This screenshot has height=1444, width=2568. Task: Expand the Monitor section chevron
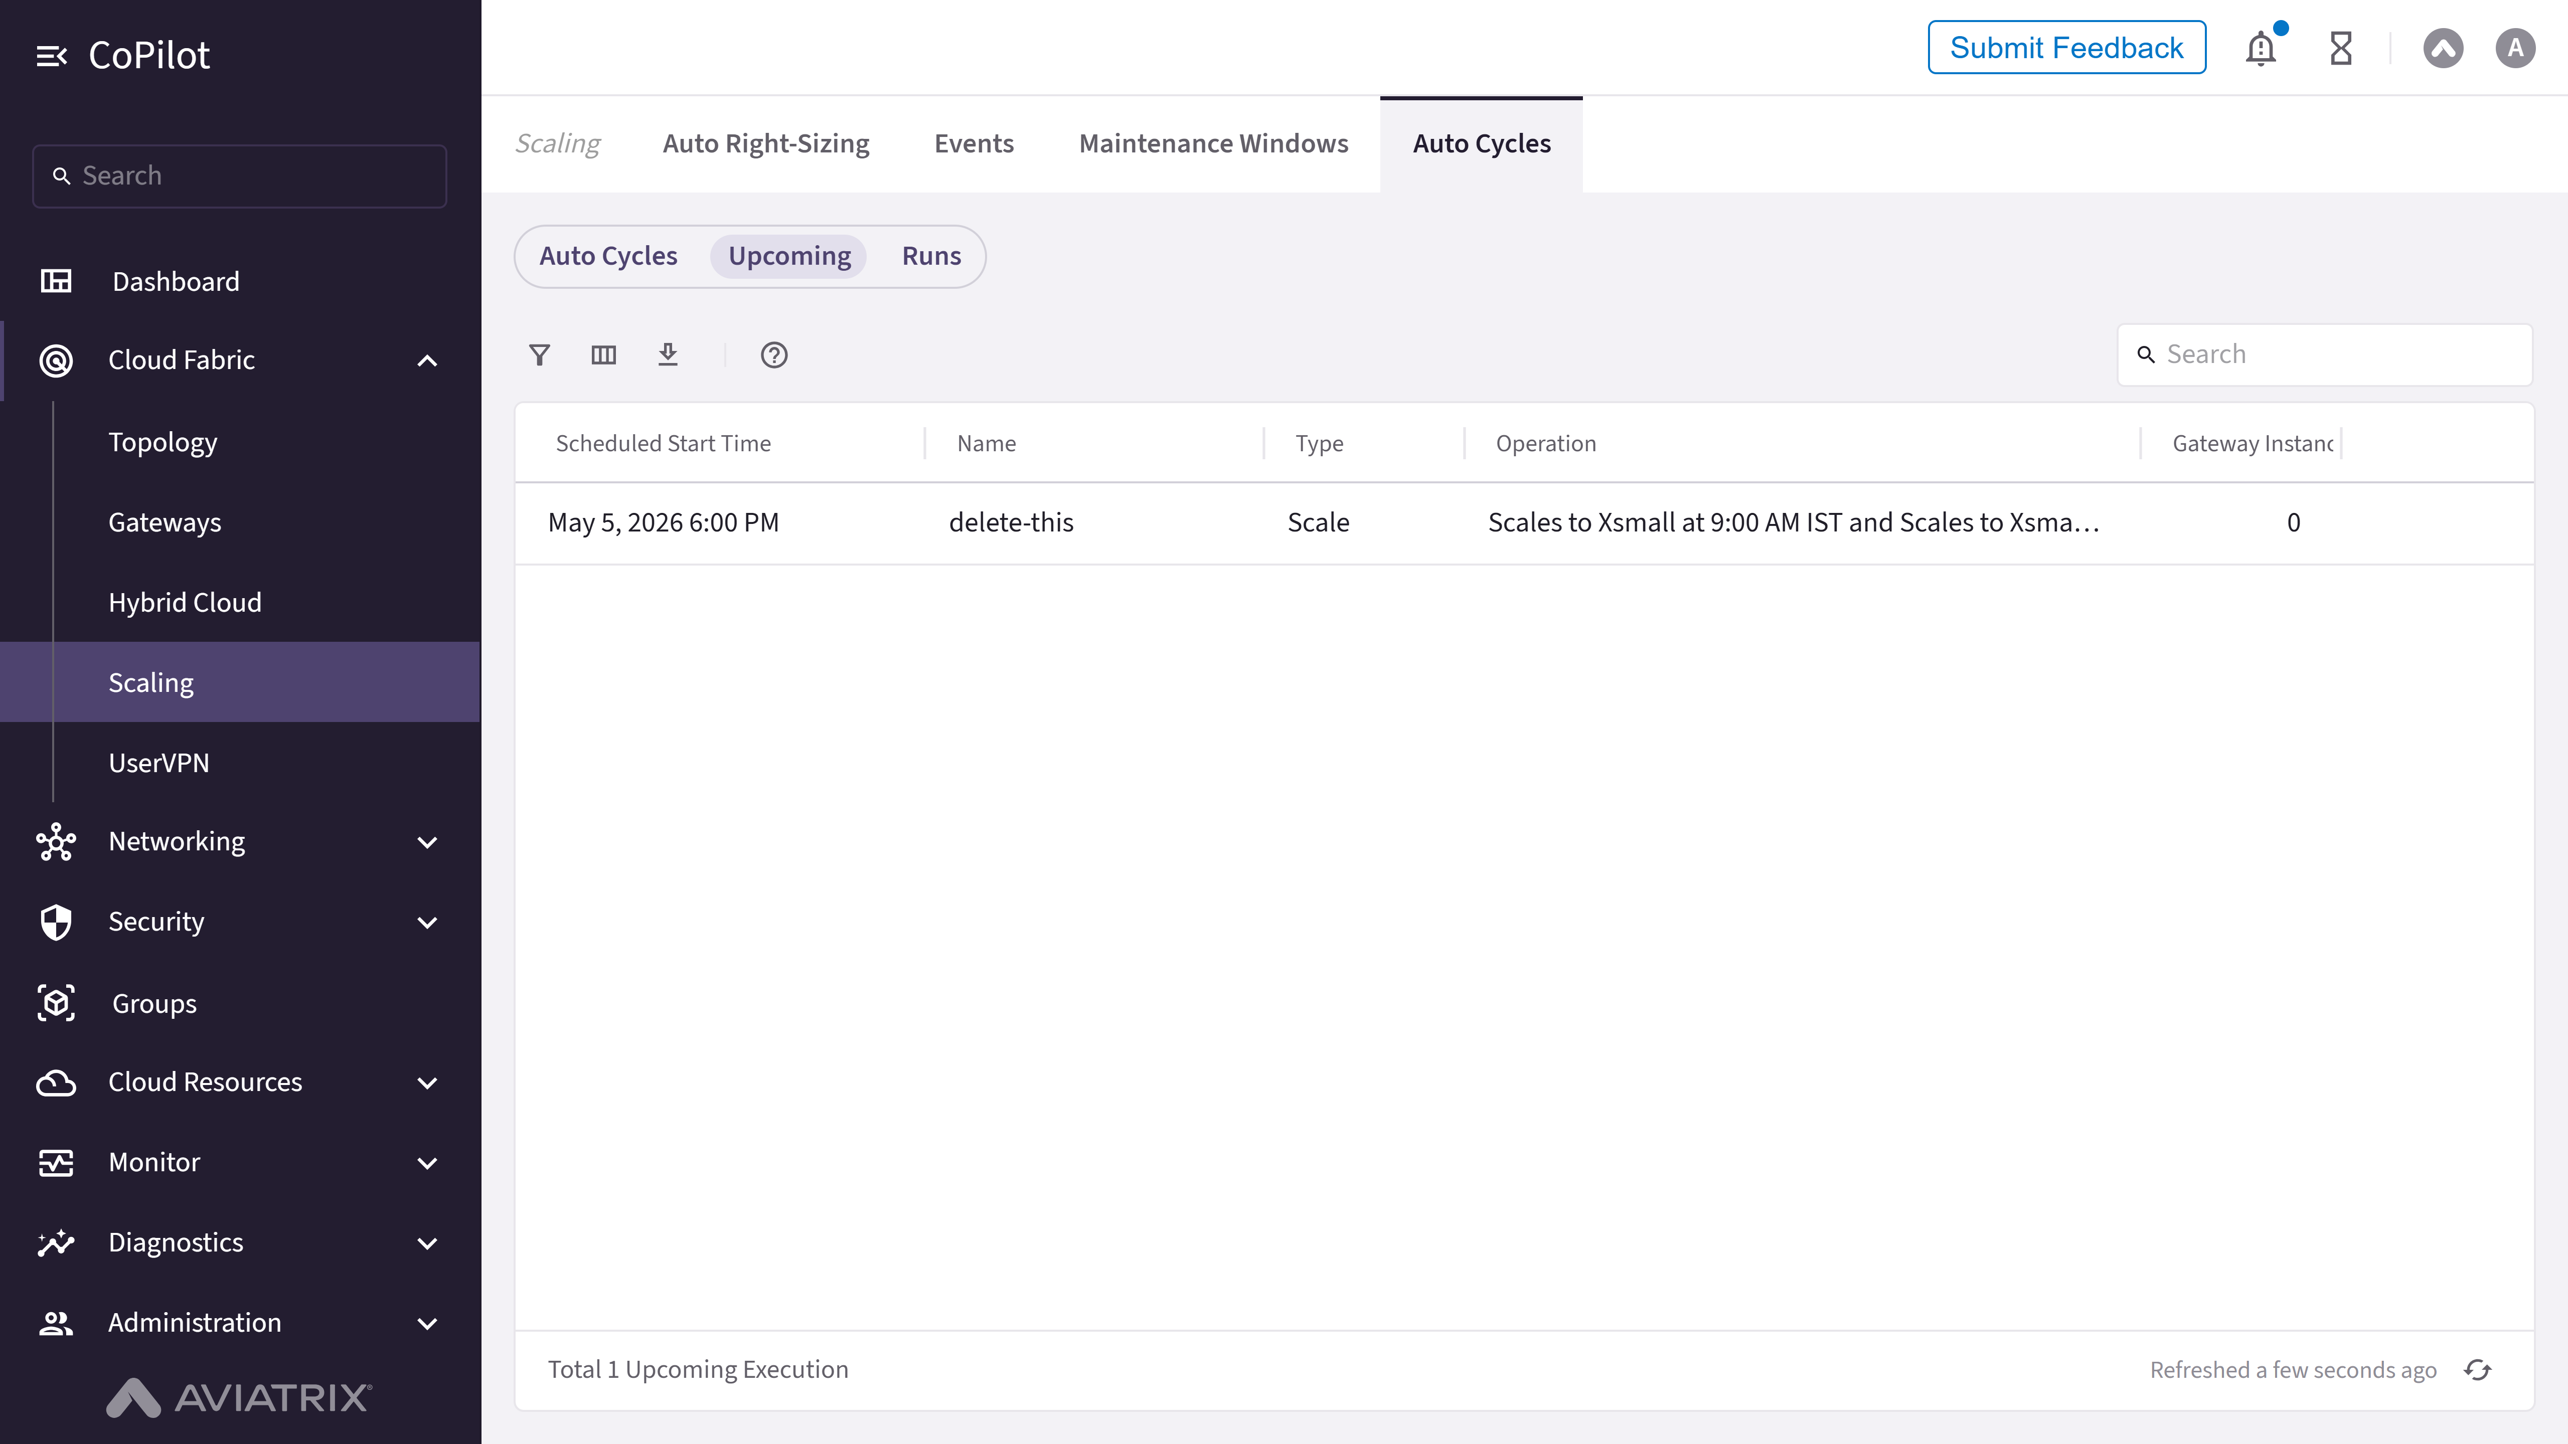427,1164
